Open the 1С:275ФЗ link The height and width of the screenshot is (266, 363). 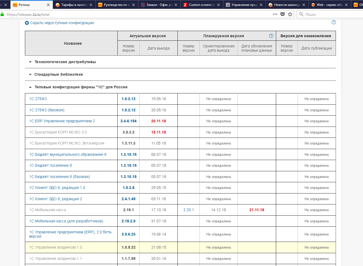[x=38, y=99]
